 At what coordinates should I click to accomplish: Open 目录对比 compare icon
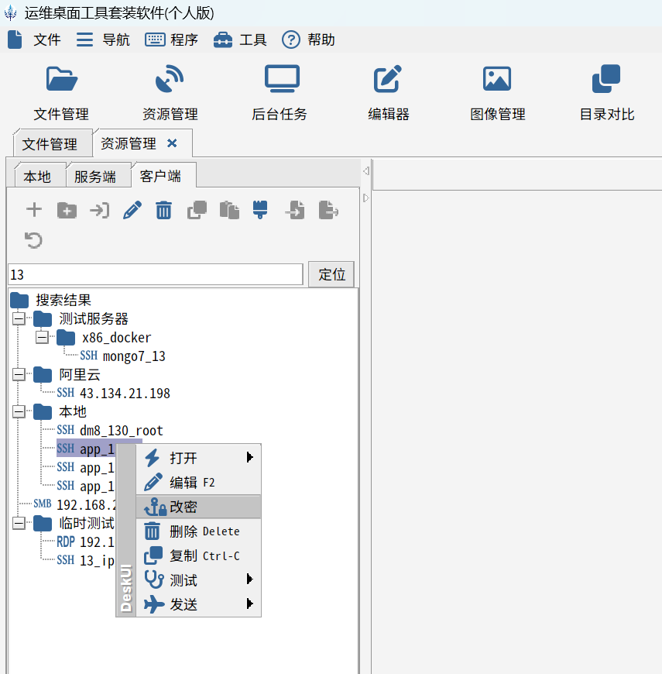coord(606,79)
